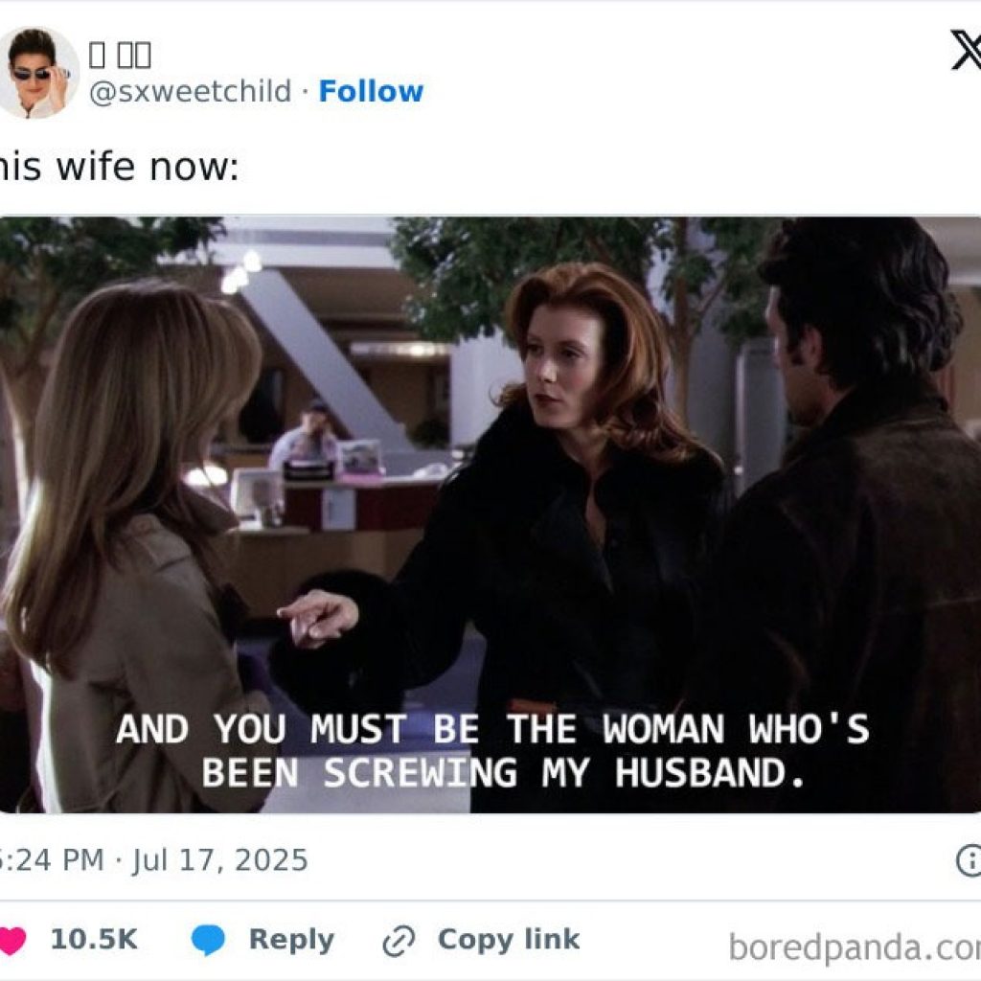Click the display name above the handle

click(x=120, y=55)
